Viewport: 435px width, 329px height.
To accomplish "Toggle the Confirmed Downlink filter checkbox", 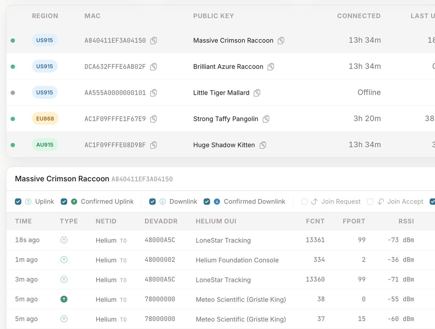I will [x=207, y=202].
